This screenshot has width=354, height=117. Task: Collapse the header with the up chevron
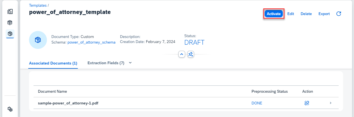click(182, 54)
